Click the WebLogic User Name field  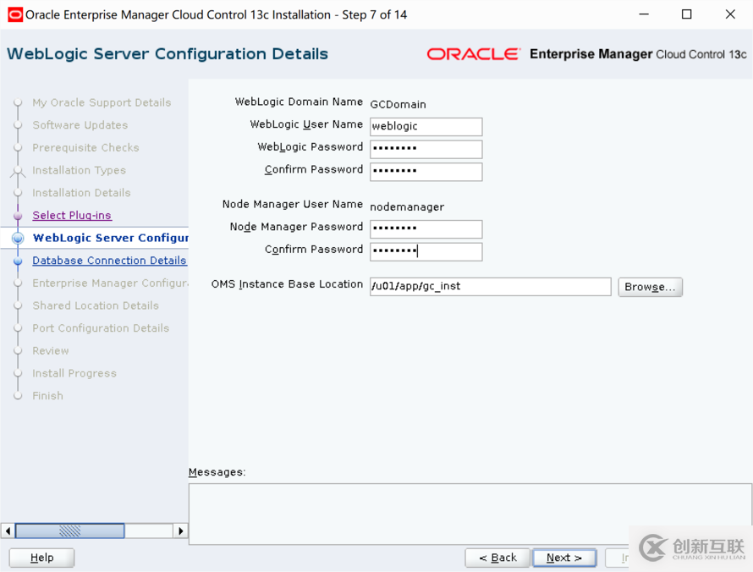426,127
